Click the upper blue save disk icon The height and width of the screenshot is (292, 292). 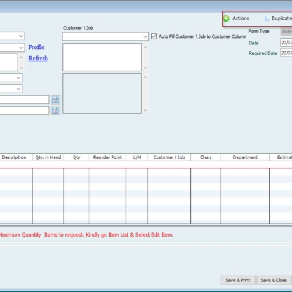tap(55, 100)
